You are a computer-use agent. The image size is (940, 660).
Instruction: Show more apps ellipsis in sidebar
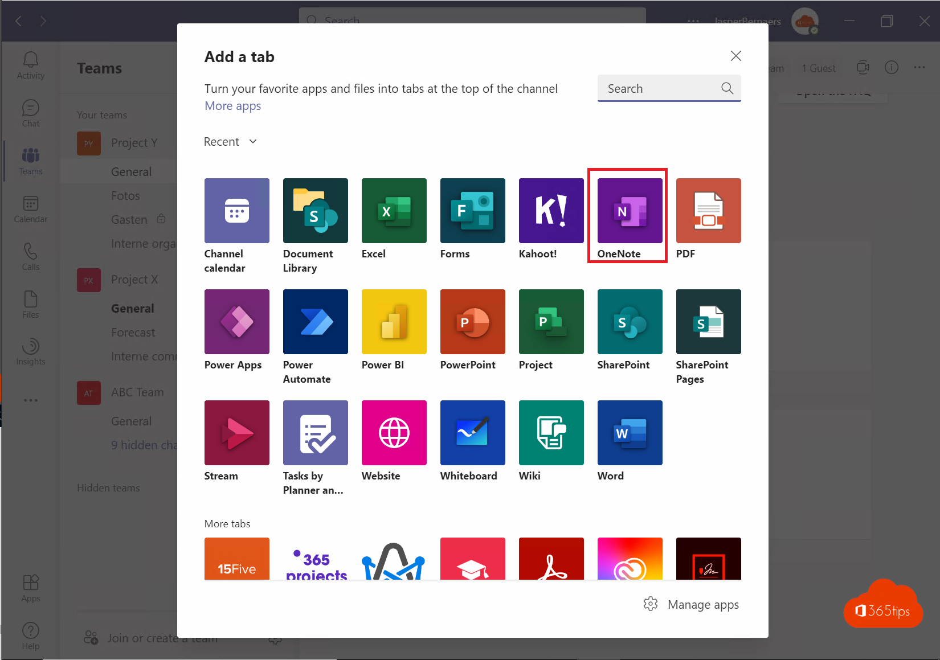point(31,400)
